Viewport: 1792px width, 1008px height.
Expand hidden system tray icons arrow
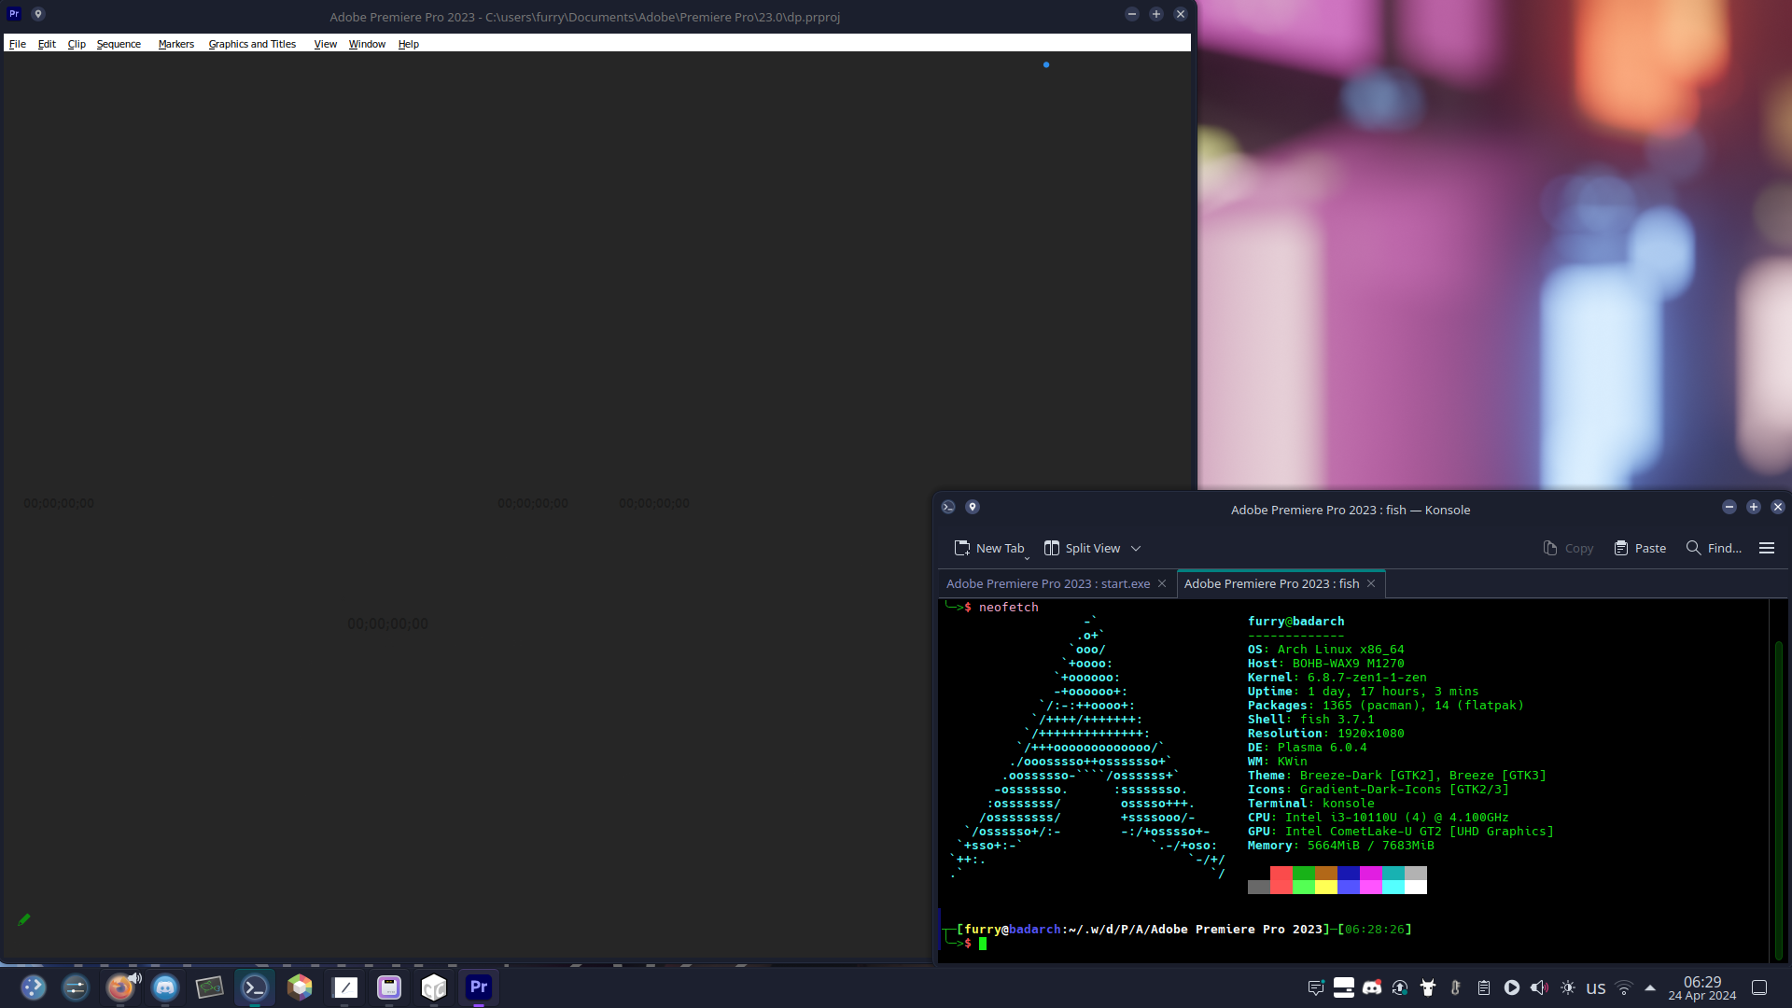coord(1650,987)
